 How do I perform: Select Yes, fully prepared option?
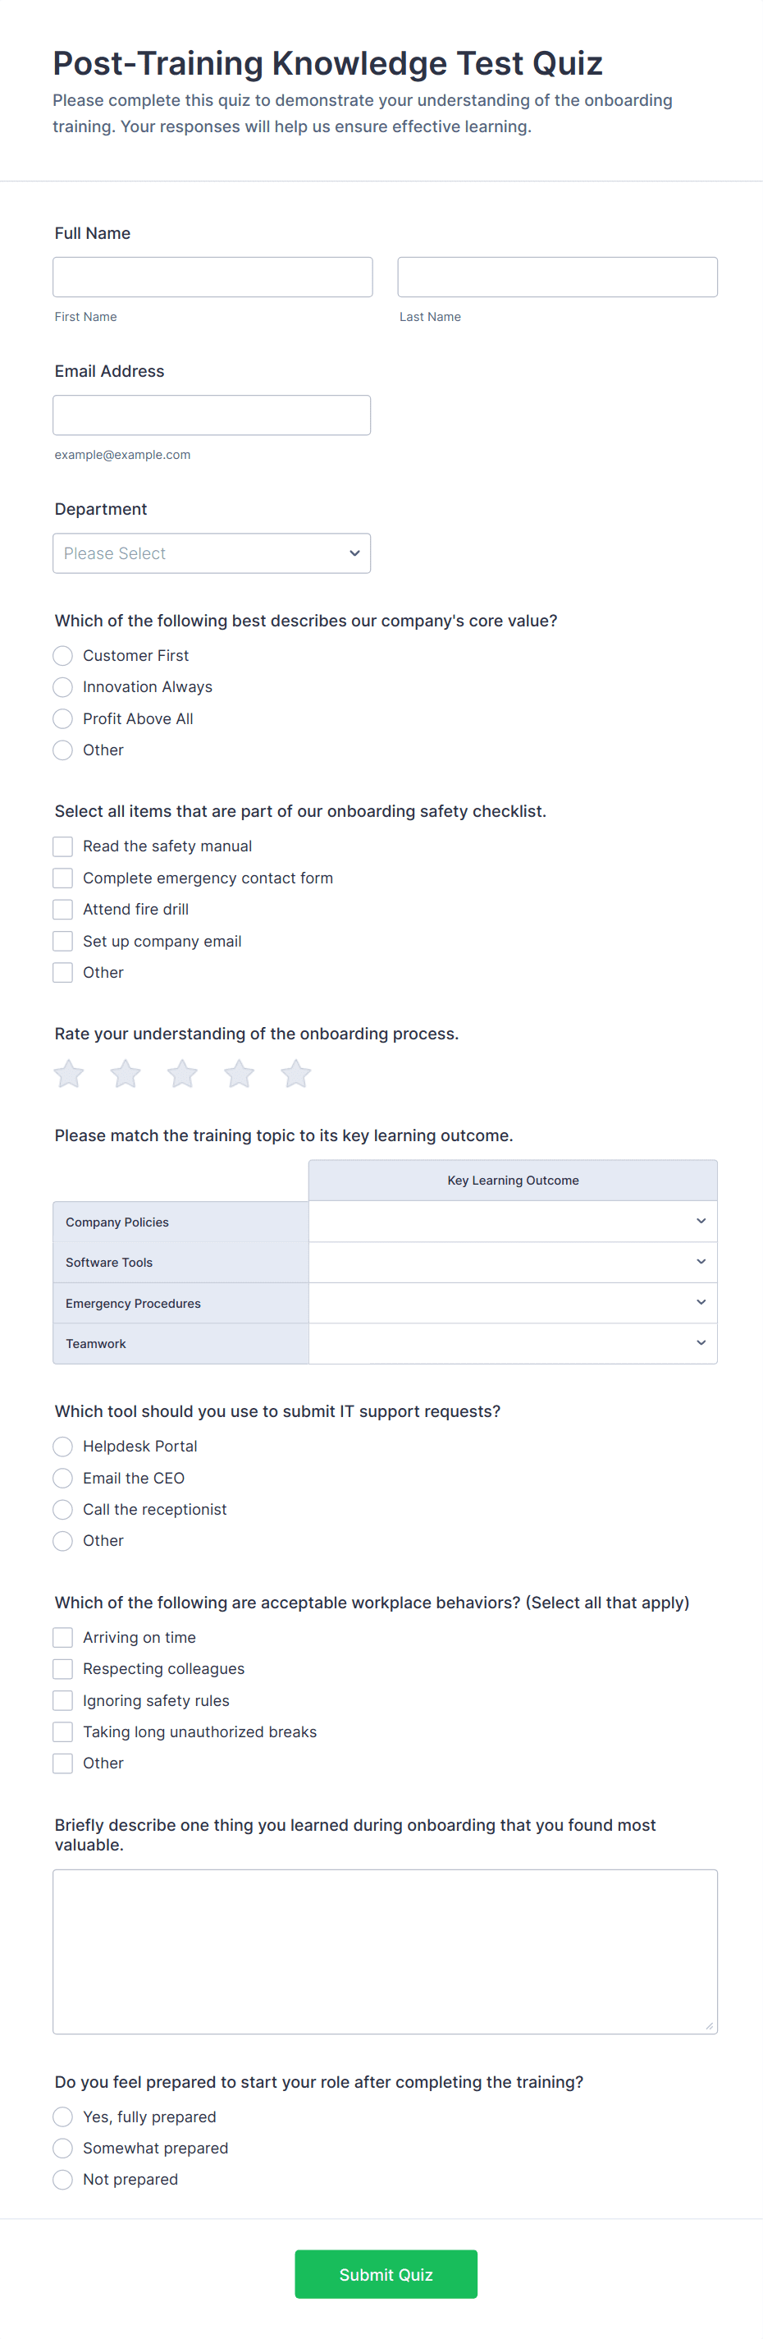[x=62, y=2117]
